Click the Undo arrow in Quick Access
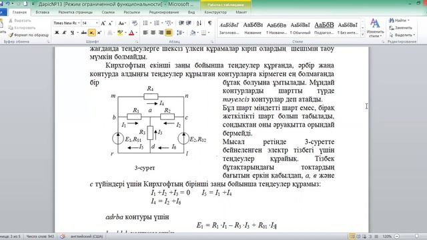 (x=8, y=4)
